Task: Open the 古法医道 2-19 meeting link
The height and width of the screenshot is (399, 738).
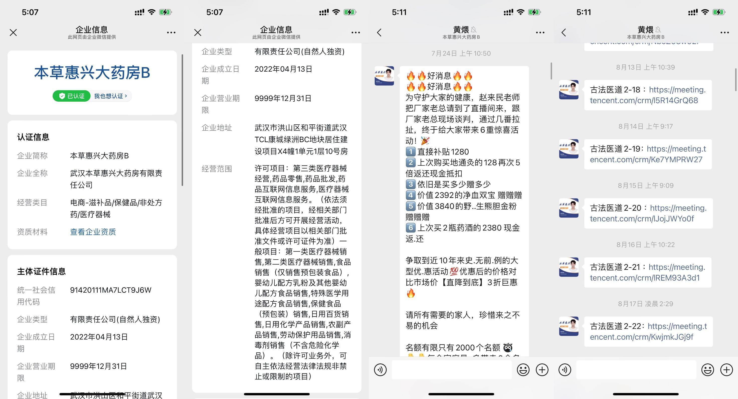Action: (x=647, y=154)
